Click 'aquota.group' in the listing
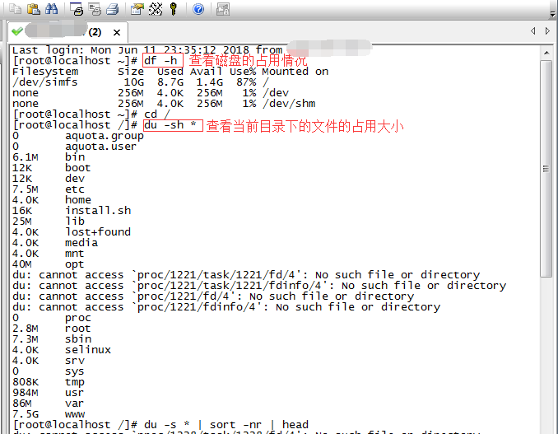 pos(105,136)
